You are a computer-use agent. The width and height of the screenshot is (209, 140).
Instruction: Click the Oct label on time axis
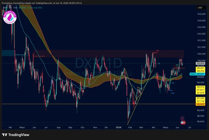point(82,127)
